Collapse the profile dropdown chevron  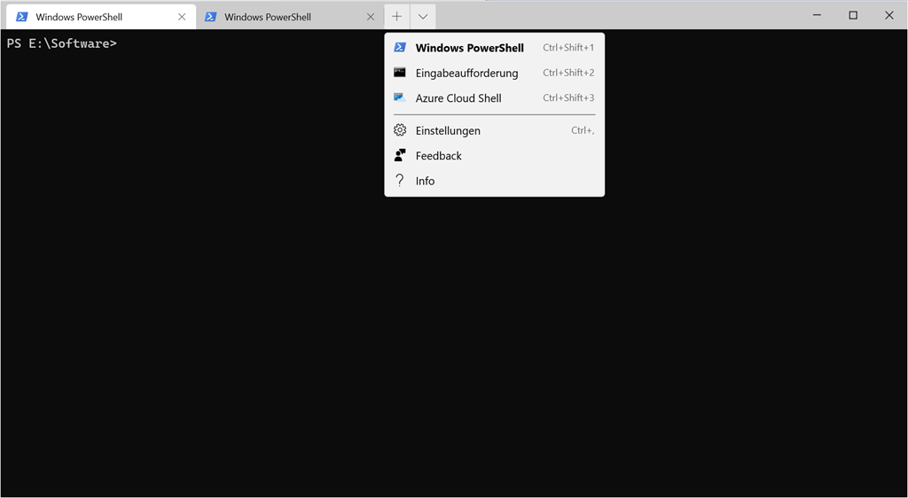tap(423, 17)
